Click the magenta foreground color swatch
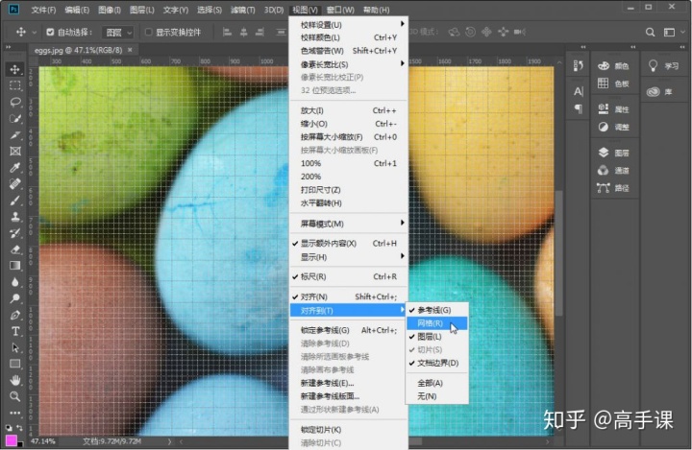This screenshot has width=692, height=450. point(11,439)
